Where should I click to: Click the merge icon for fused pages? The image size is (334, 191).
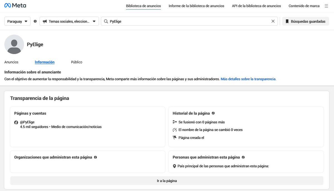coord(175,122)
